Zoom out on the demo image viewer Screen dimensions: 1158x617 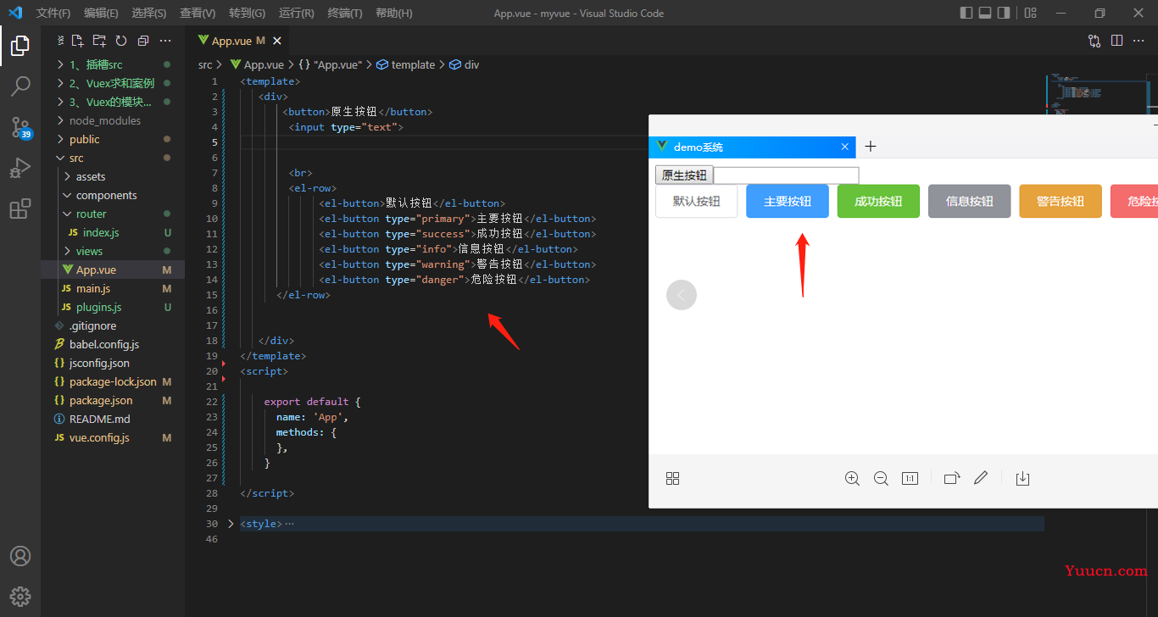881,479
